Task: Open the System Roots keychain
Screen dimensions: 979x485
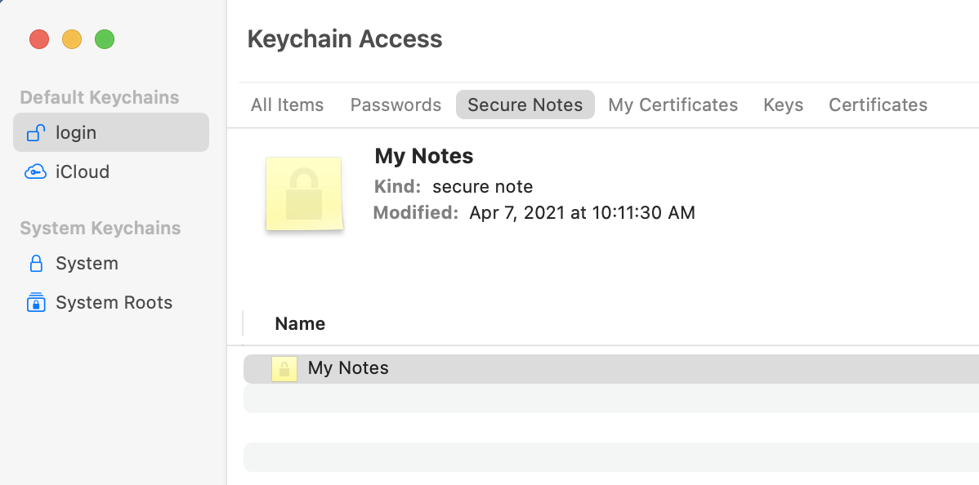Action: tap(114, 302)
